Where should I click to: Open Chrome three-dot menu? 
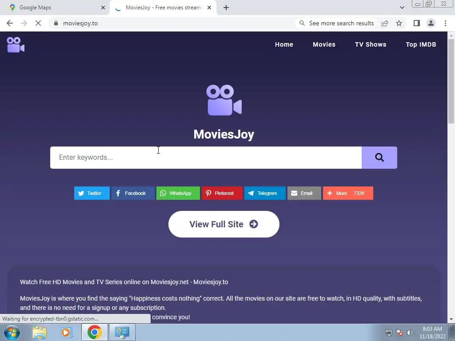click(x=445, y=23)
